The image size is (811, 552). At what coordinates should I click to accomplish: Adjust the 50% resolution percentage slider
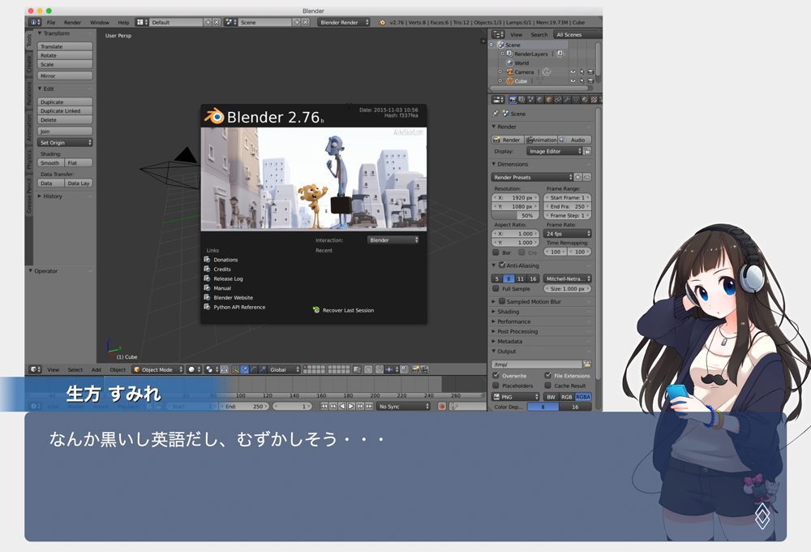point(515,215)
